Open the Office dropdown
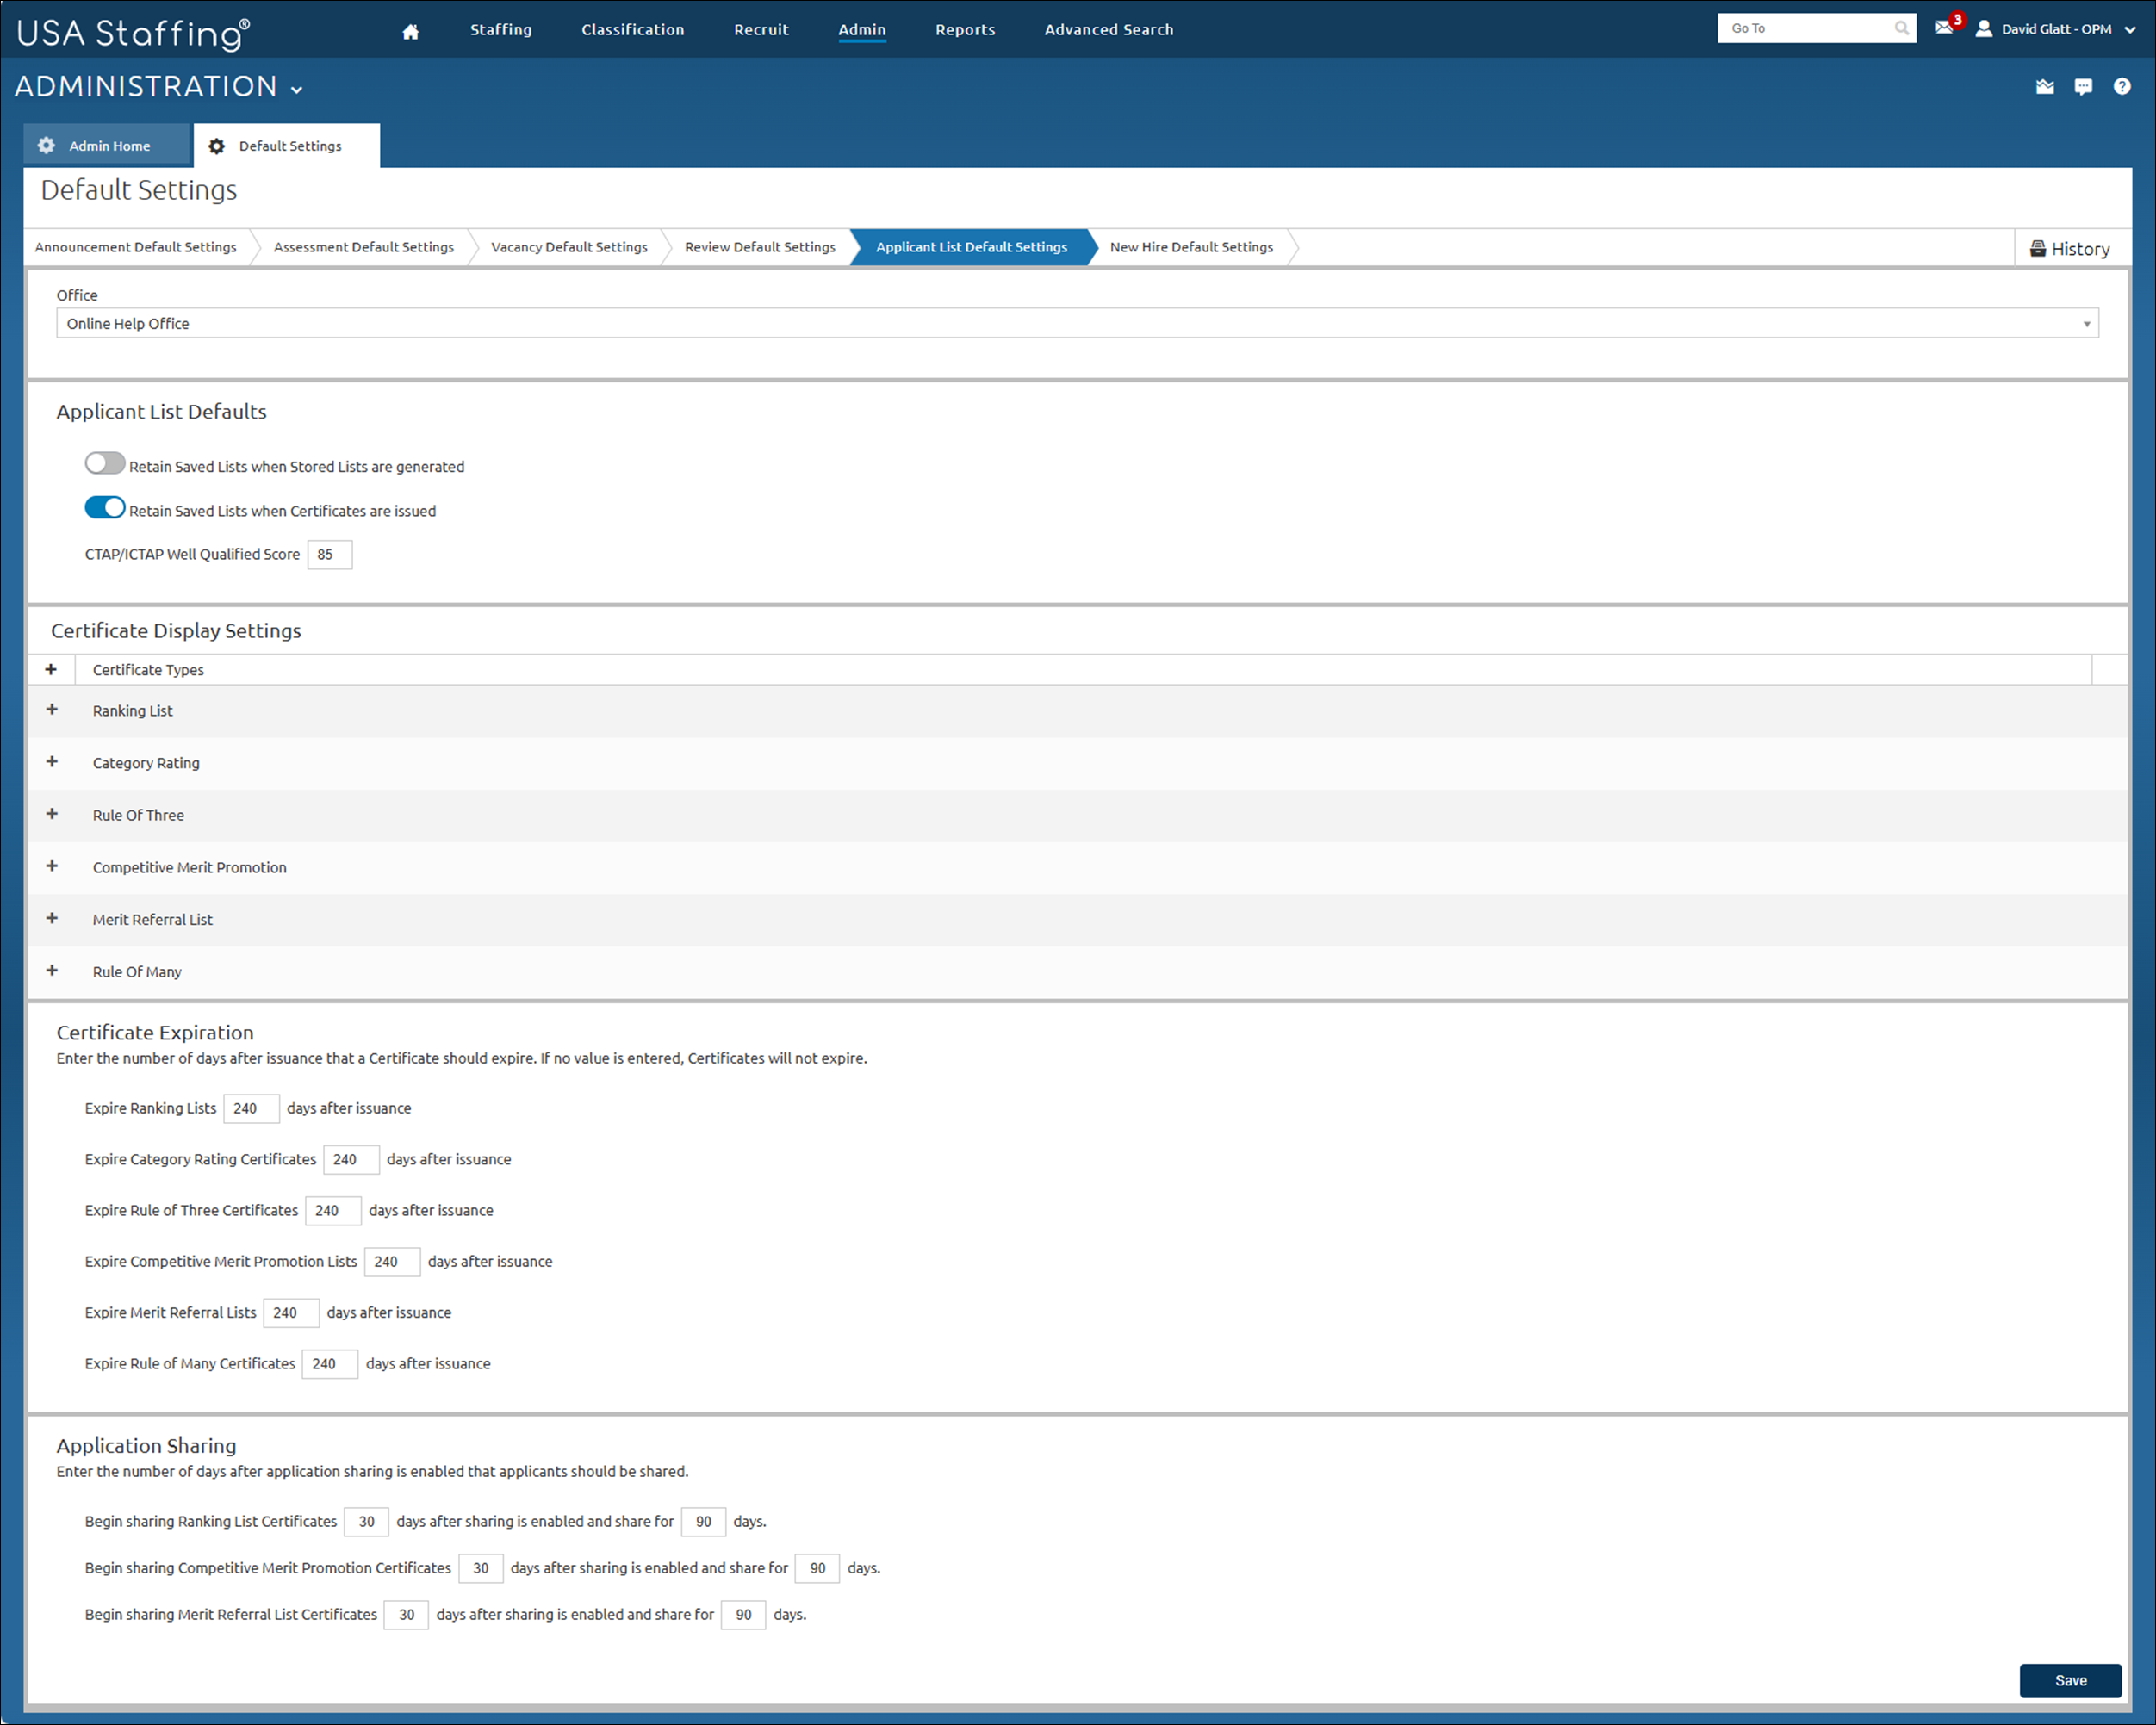Image resolution: width=2156 pixels, height=1725 pixels. tap(1077, 323)
